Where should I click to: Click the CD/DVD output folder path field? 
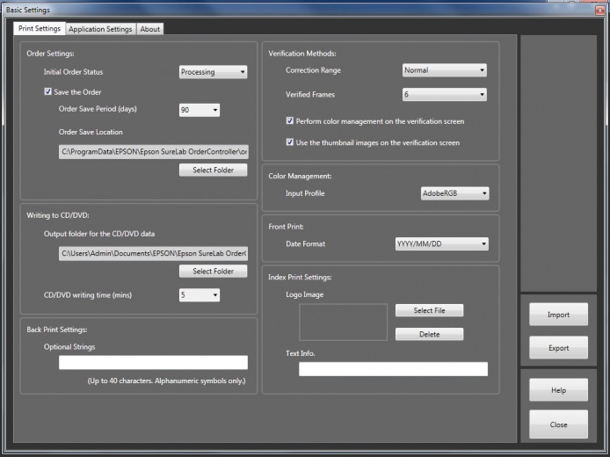[x=153, y=254]
